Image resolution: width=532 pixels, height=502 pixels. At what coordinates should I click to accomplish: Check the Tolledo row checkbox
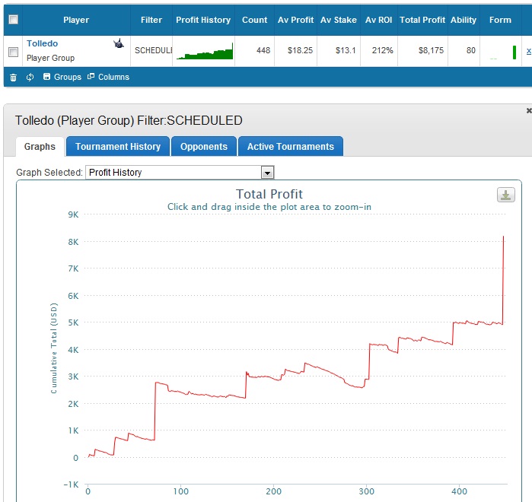(13, 52)
